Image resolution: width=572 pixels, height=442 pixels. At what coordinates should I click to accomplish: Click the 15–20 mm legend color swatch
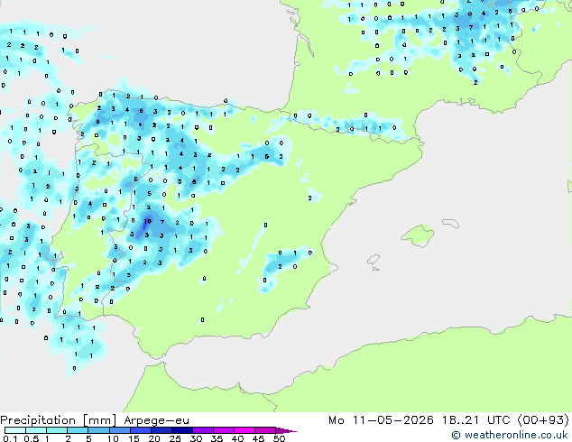pyautogui.click(x=141, y=430)
